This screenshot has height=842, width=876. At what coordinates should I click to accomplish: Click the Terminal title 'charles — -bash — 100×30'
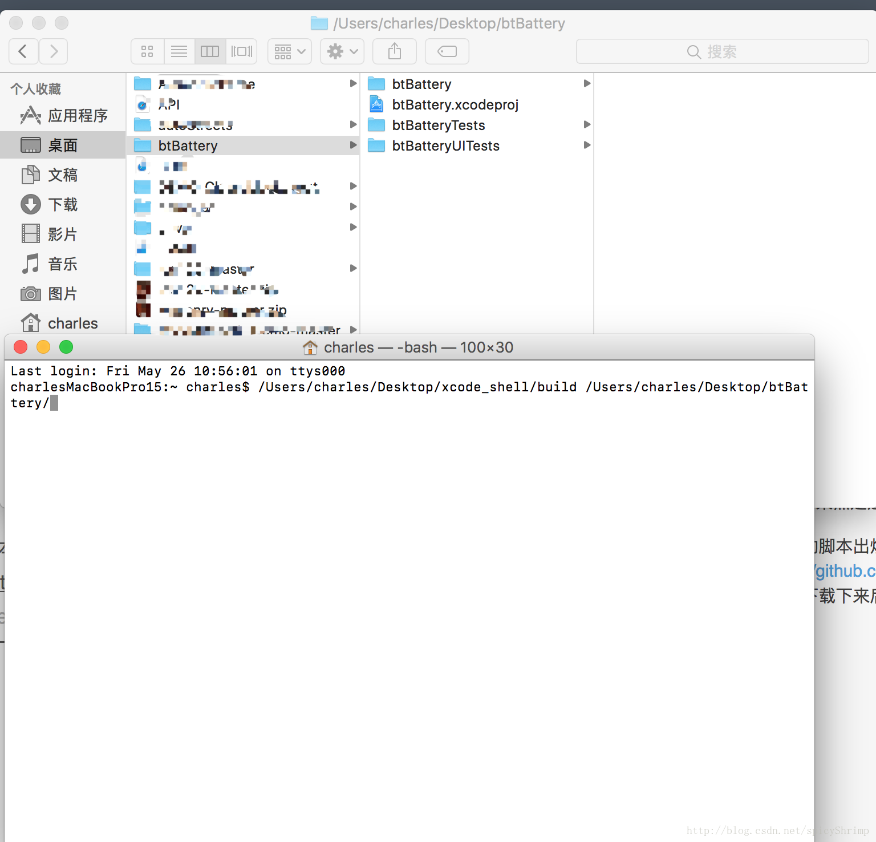[x=419, y=347]
